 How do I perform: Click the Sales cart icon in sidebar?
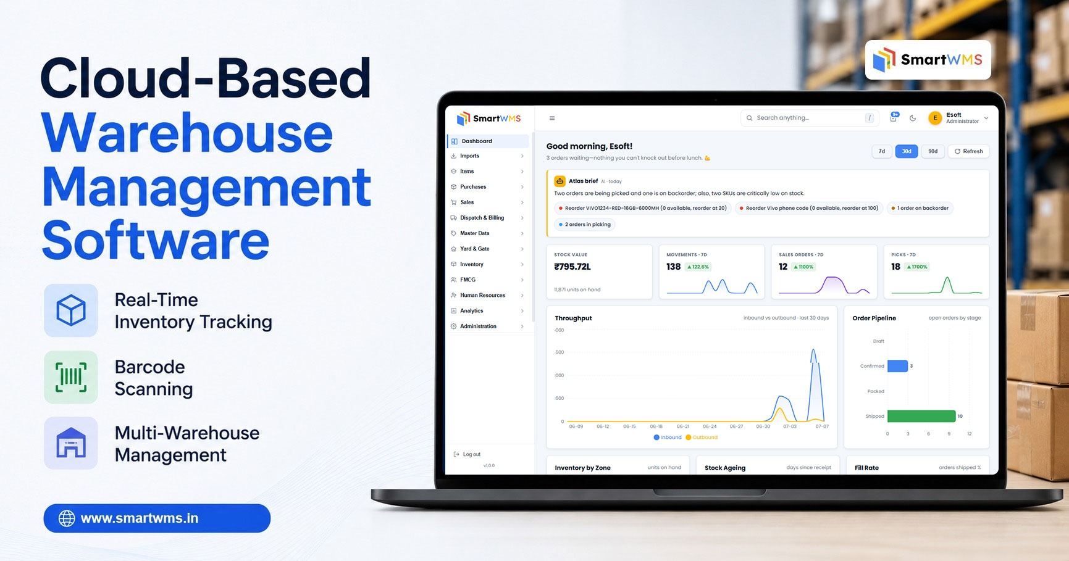click(x=454, y=202)
